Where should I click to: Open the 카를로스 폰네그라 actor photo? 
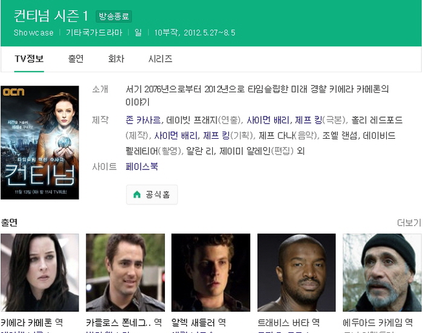click(125, 272)
